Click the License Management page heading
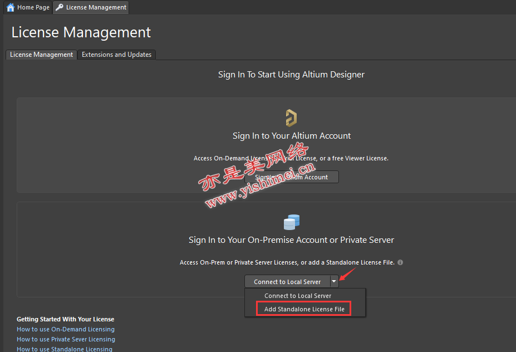The width and height of the screenshot is (516, 352). coord(81,32)
